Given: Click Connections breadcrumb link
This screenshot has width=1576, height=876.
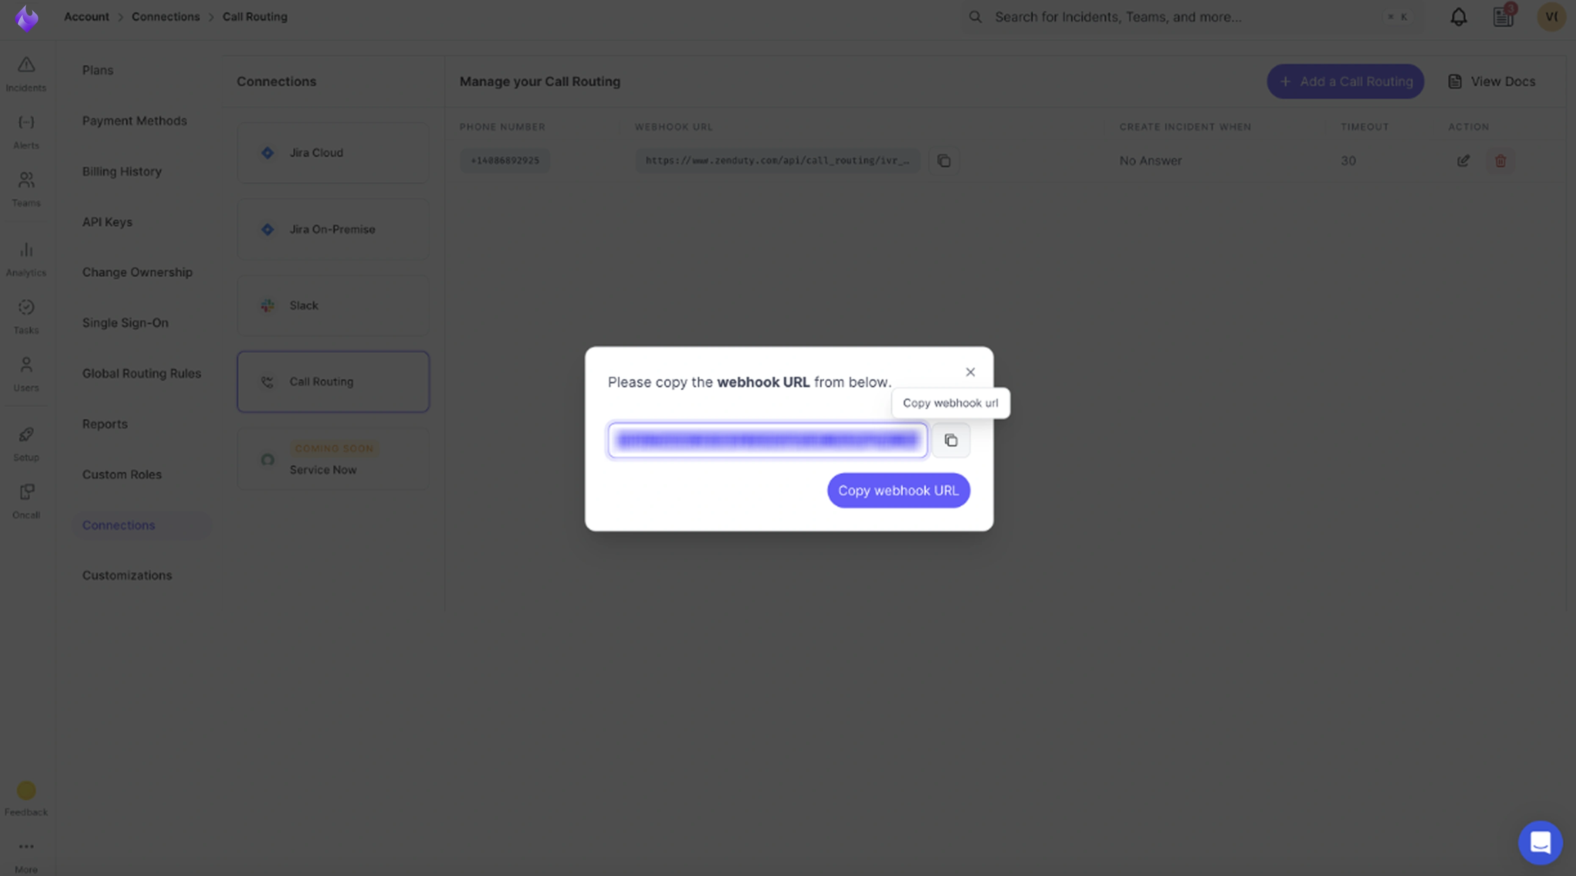Looking at the screenshot, I should (x=165, y=17).
